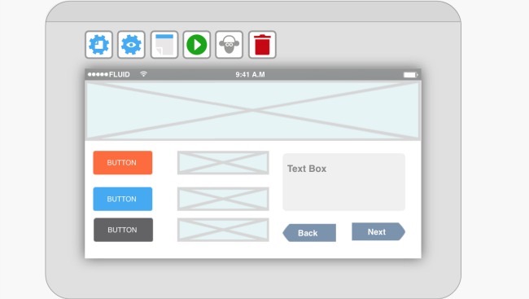Open the page template icon
The image size is (529, 299).
pos(164,45)
